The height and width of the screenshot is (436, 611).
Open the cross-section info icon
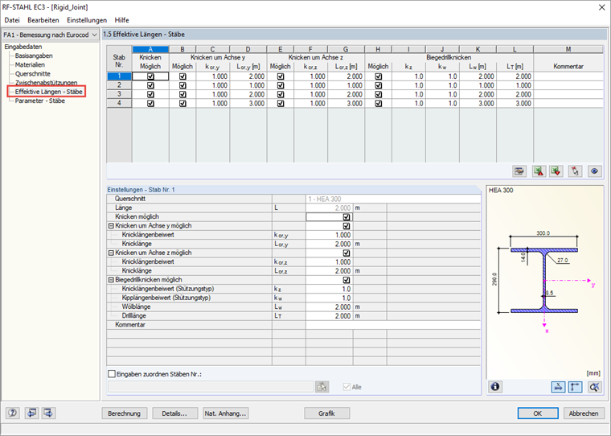495,386
